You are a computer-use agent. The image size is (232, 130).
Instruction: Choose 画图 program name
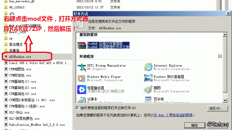click(x=157, y=88)
